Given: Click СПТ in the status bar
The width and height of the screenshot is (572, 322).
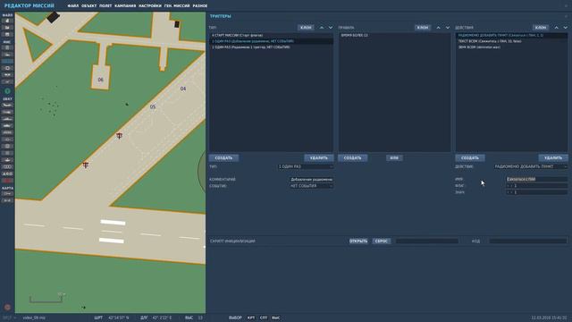Looking at the screenshot, I should pyautogui.click(x=264, y=318).
